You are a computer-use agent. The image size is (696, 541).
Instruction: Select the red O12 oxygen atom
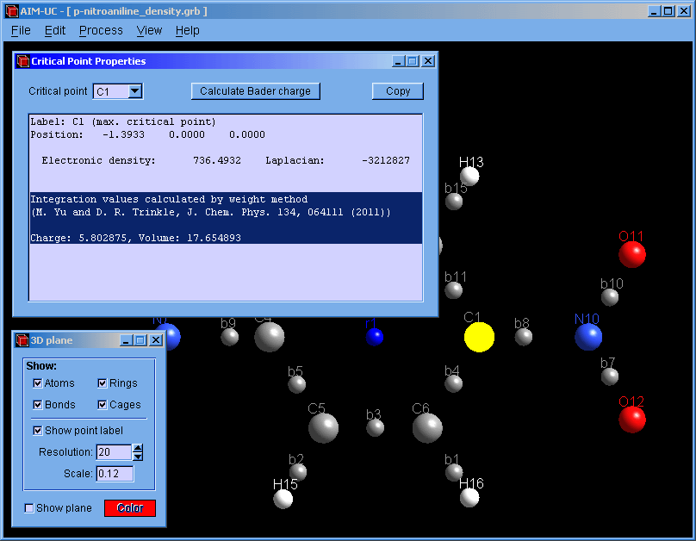click(632, 420)
